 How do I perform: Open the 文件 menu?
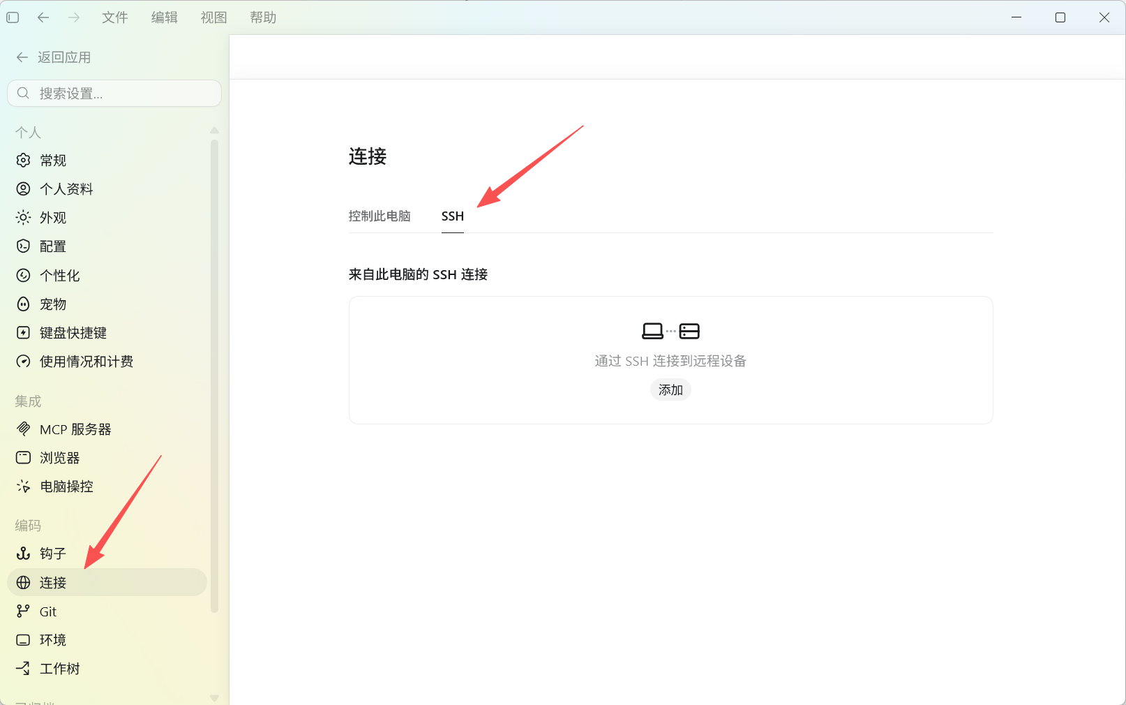(115, 17)
